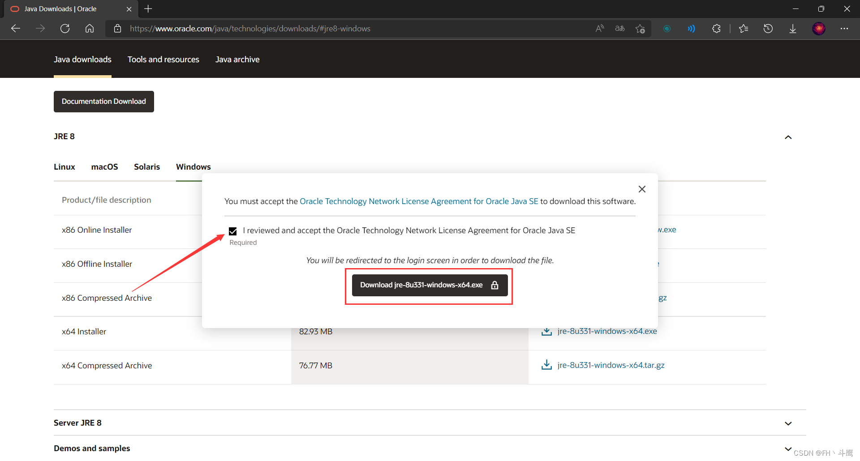
Task: Go back to the previous page
Action: pyautogui.click(x=16, y=29)
